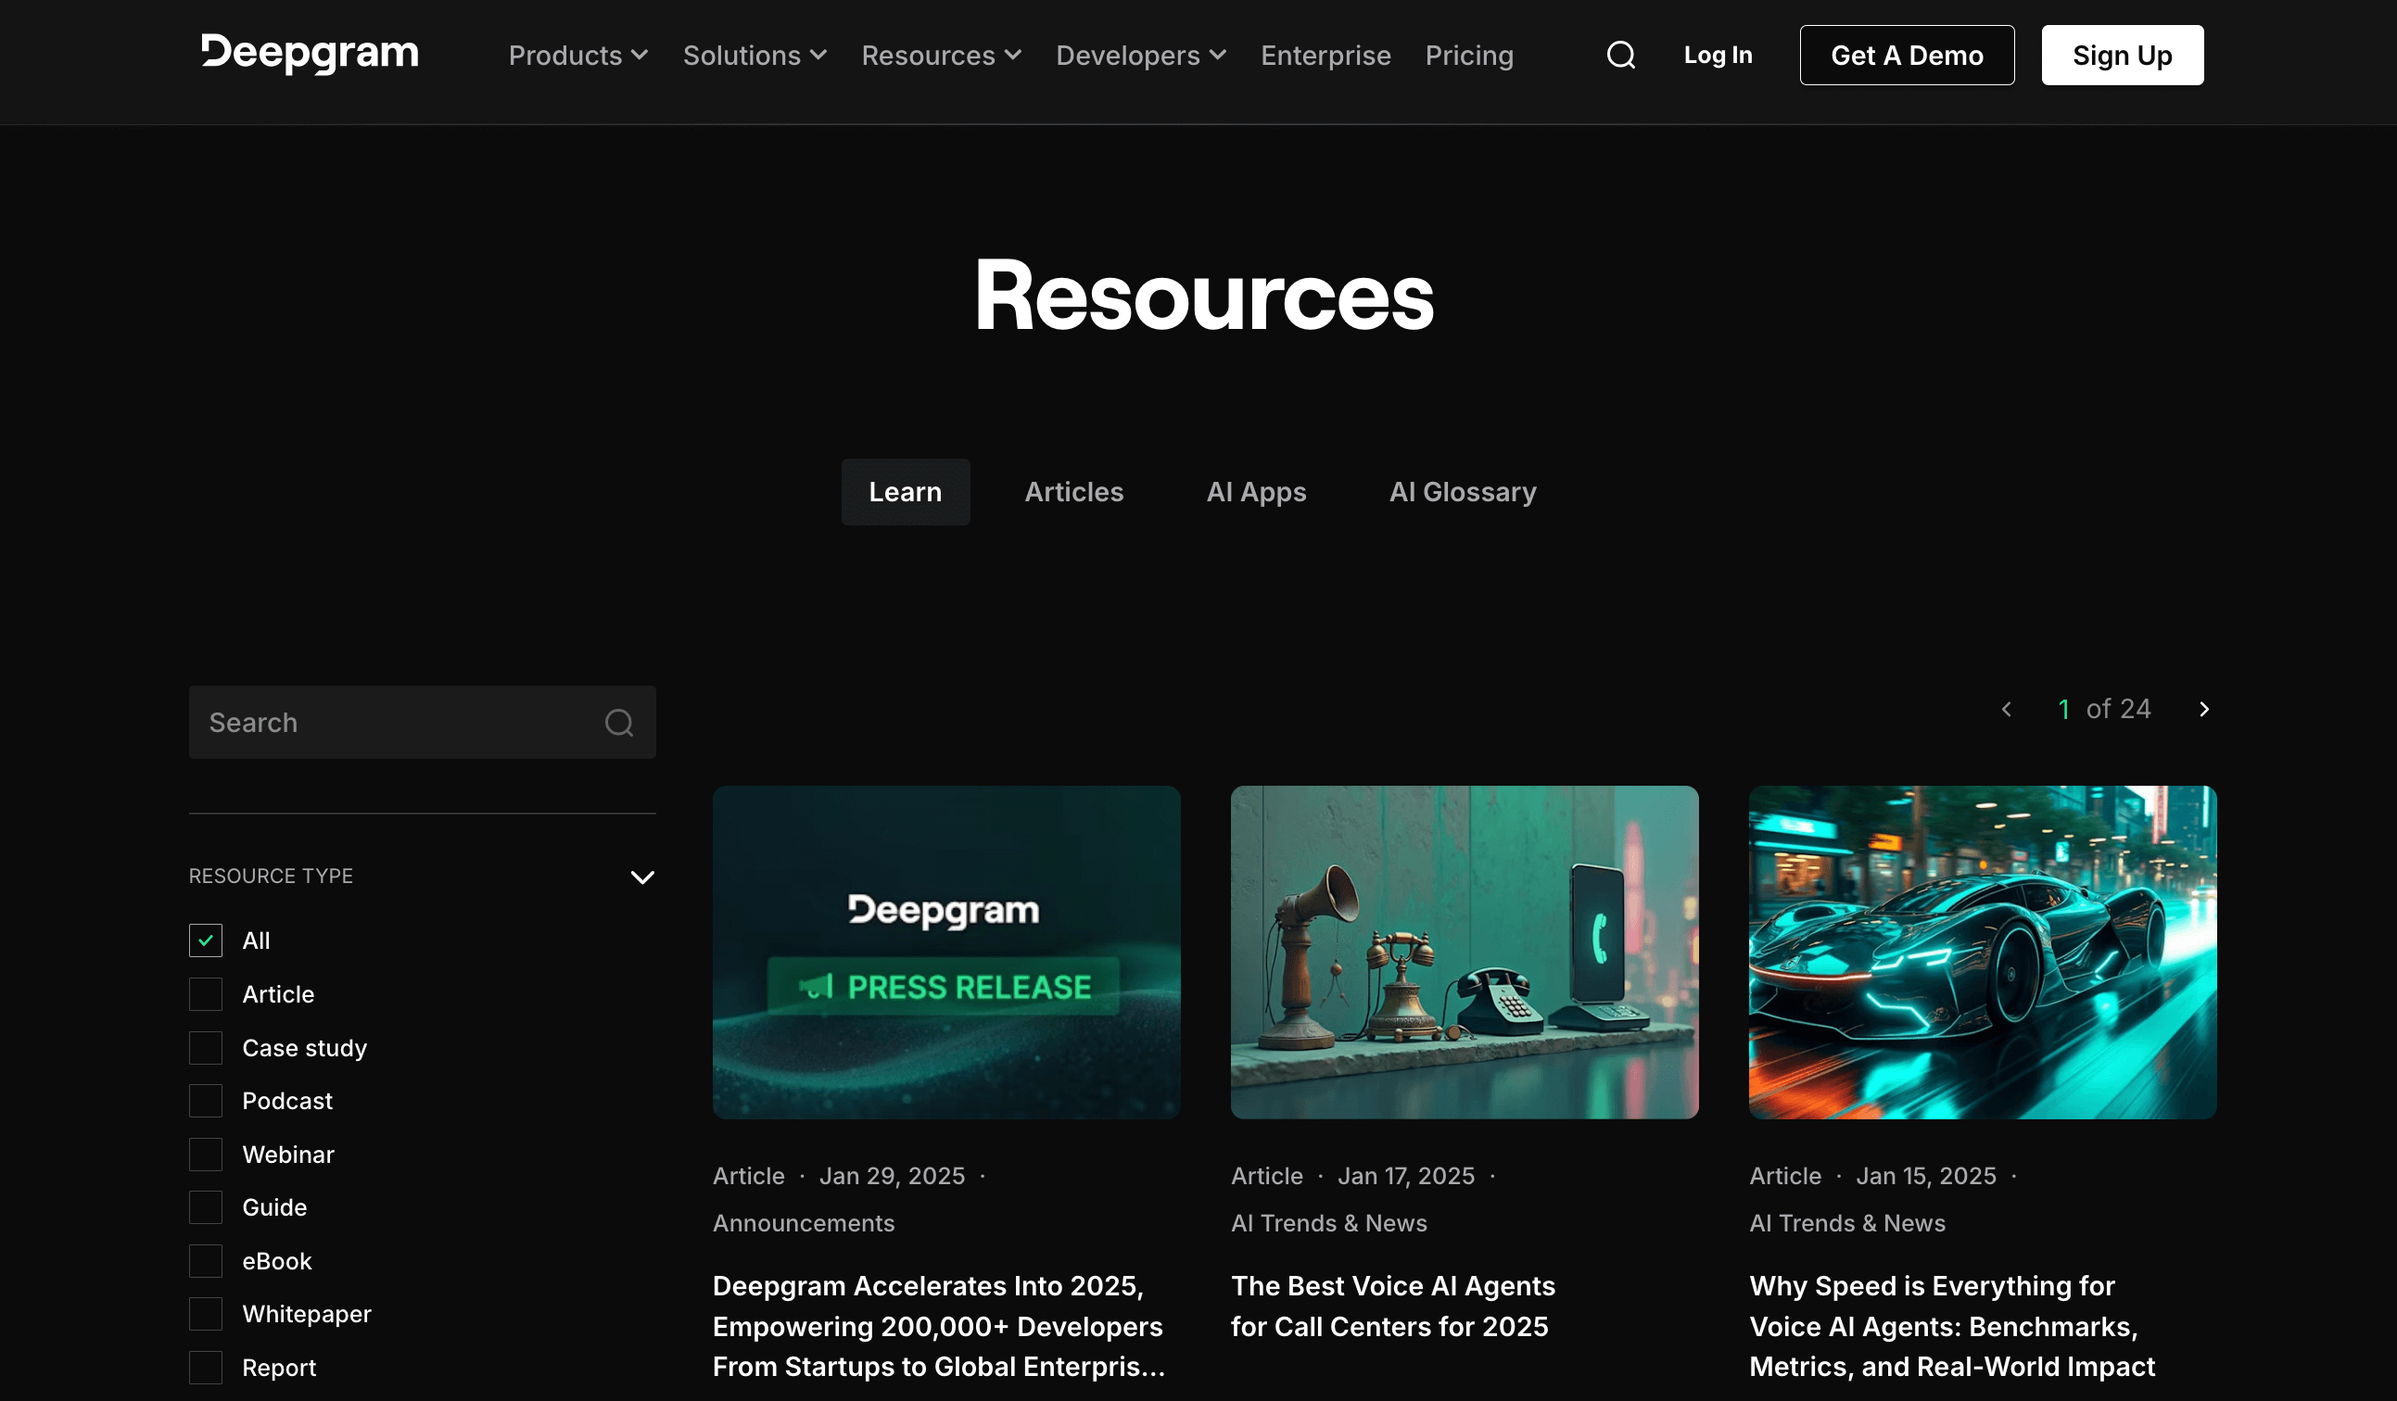Open the Pricing page
Screen dimensions: 2397x1401
click(1468, 55)
